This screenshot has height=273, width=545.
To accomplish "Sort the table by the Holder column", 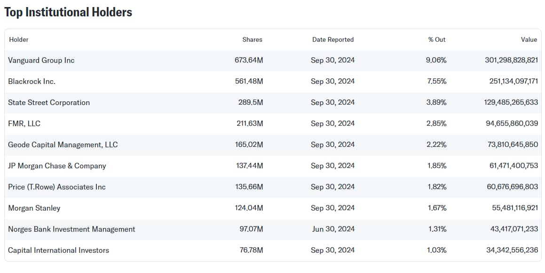I will pyautogui.click(x=18, y=40).
